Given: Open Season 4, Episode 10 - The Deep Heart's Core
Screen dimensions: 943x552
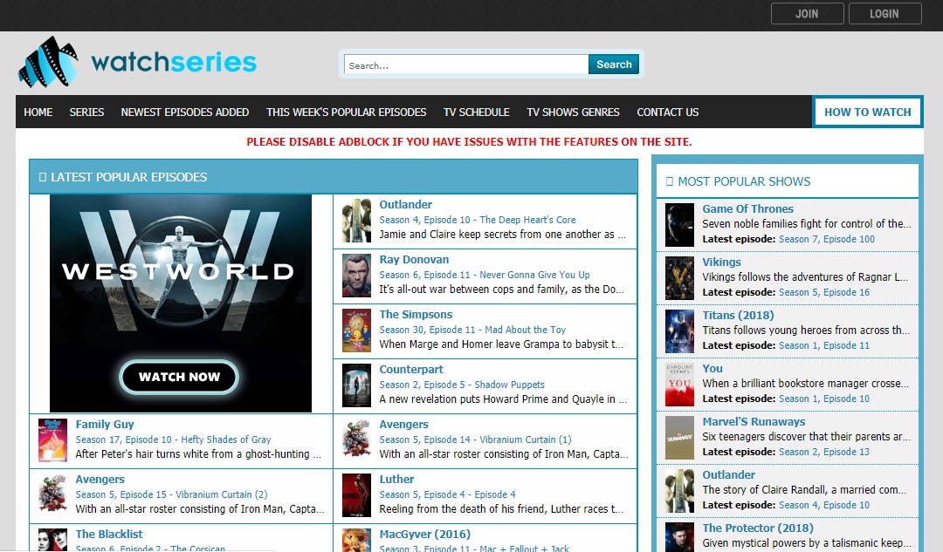Looking at the screenshot, I should (478, 220).
